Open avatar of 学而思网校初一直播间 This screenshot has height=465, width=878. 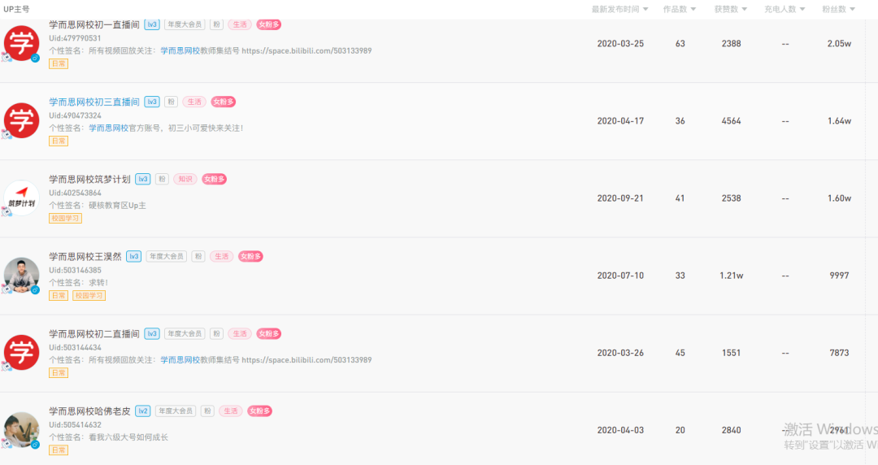click(x=21, y=43)
